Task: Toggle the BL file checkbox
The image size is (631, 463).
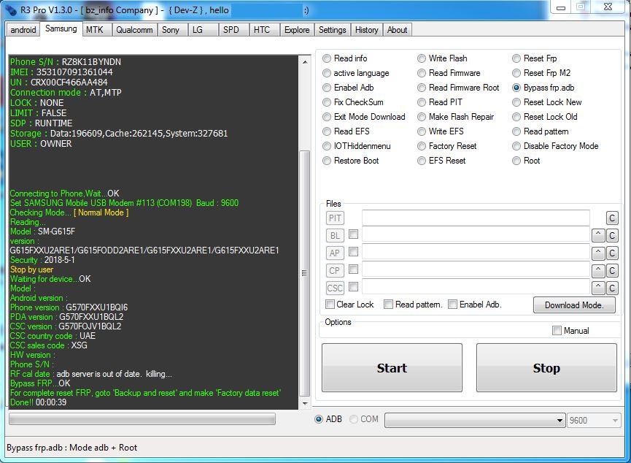Action: (x=353, y=234)
